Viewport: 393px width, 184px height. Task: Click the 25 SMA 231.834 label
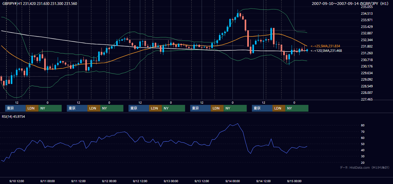pyautogui.click(x=326, y=46)
